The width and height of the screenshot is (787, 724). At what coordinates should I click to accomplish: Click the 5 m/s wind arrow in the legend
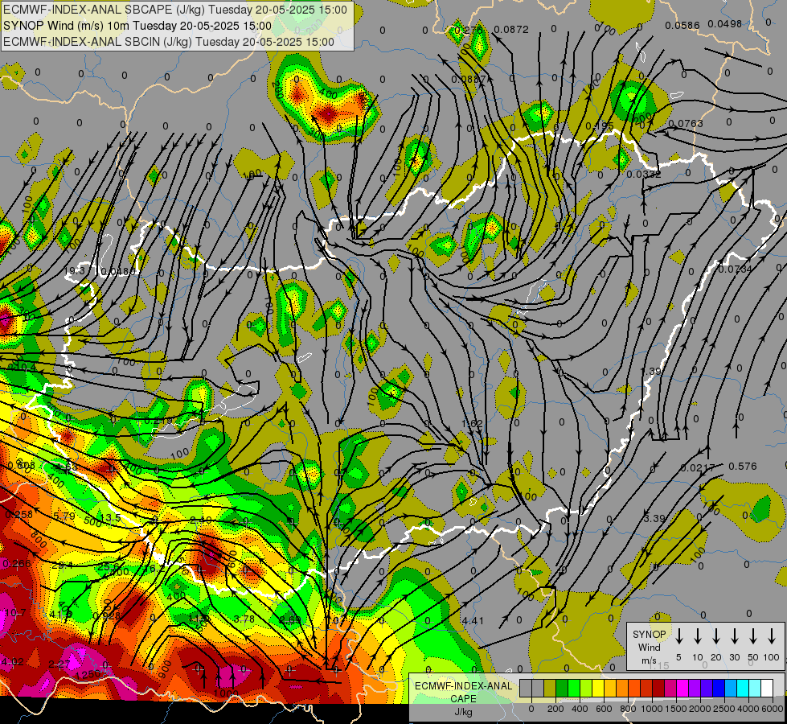click(x=678, y=636)
